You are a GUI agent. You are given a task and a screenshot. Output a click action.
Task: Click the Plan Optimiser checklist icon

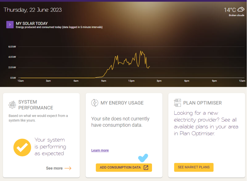[177, 103]
